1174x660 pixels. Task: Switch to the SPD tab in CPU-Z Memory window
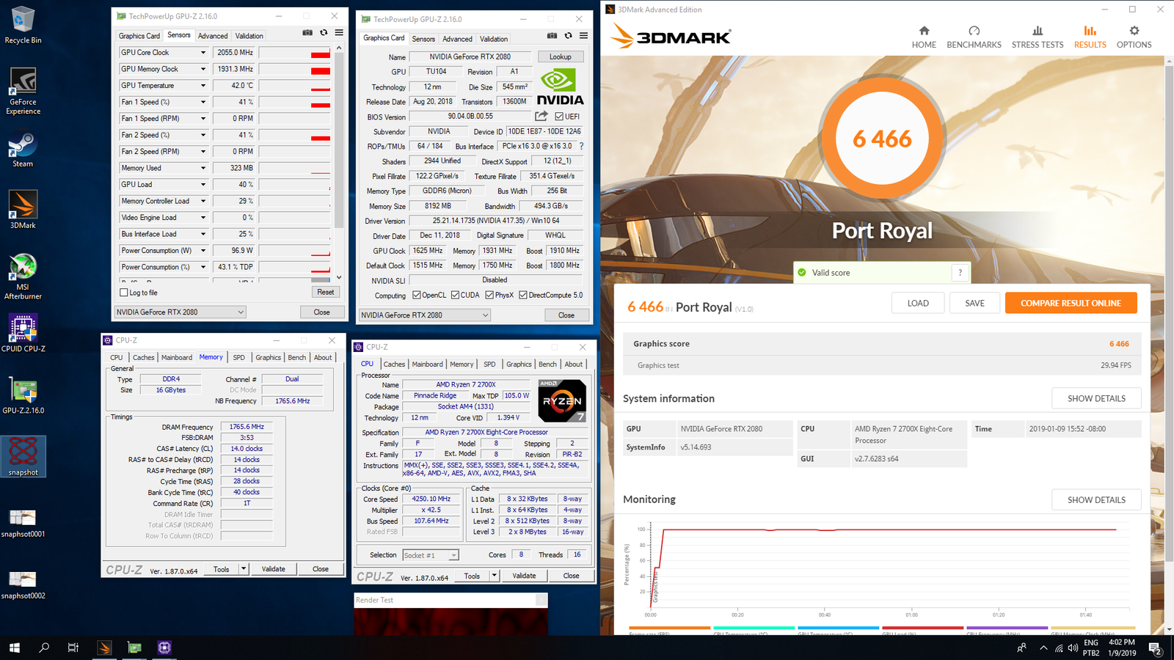pyautogui.click(x=238, y=358)
